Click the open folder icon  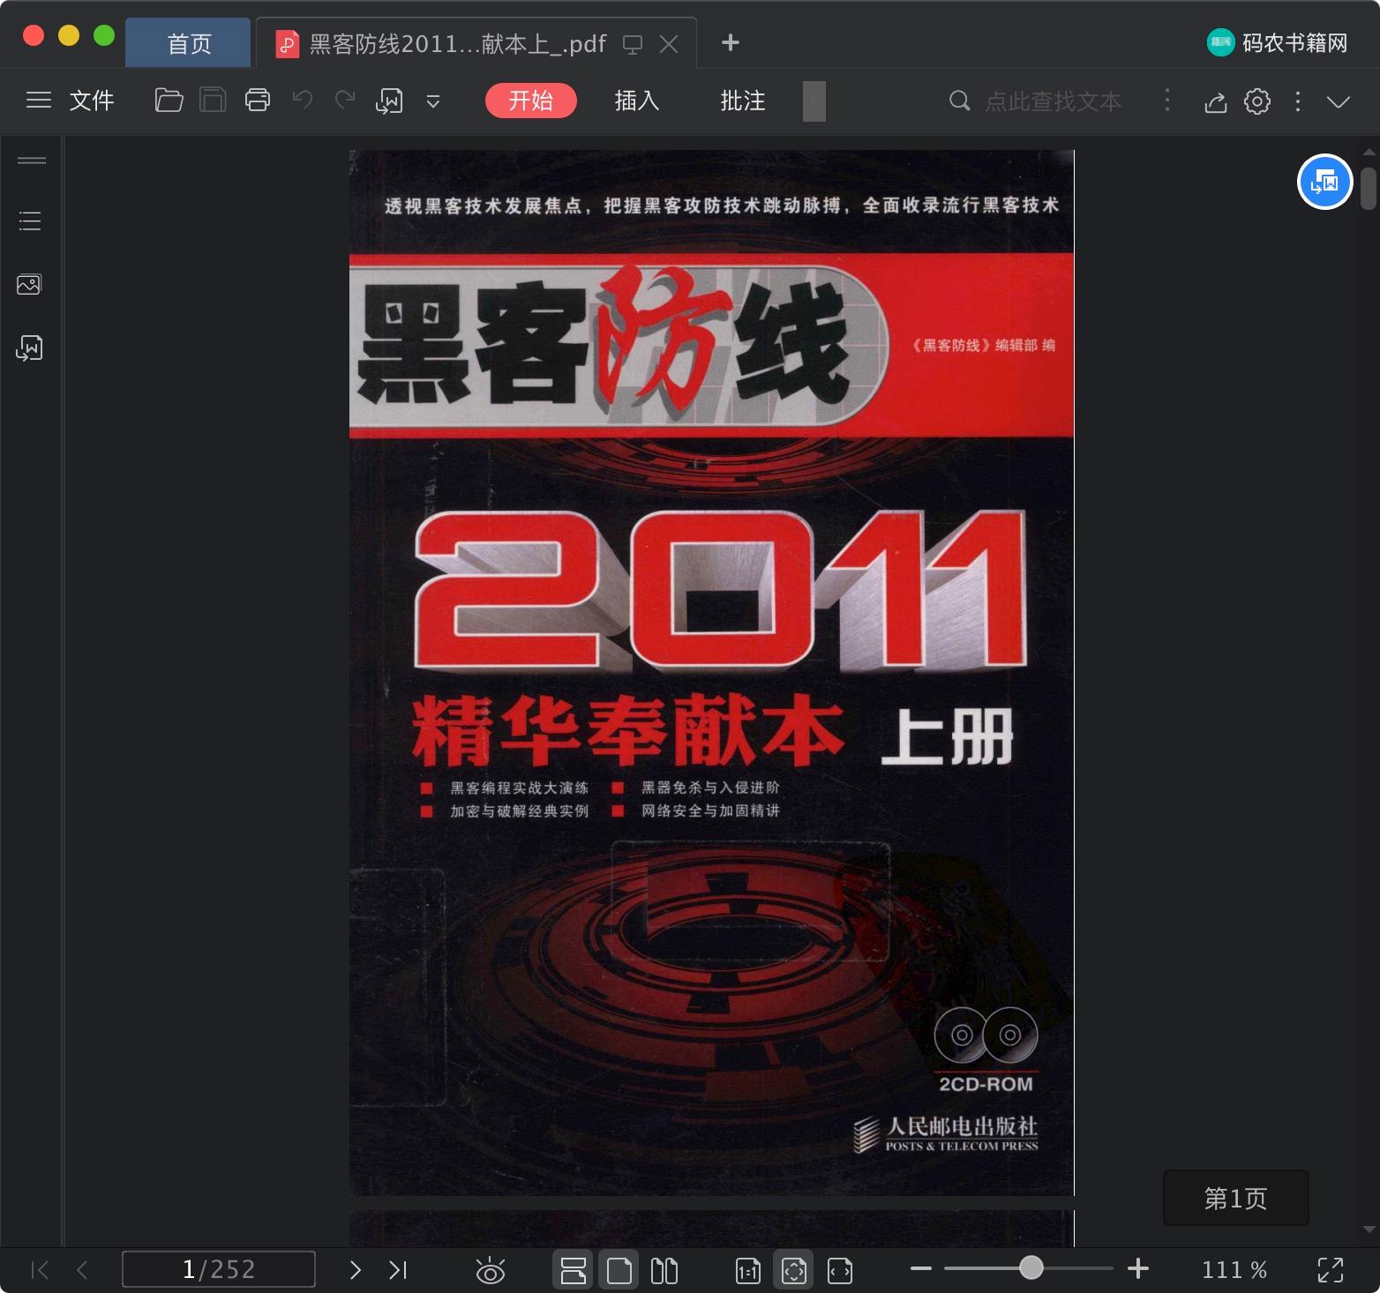coord(169,101)
